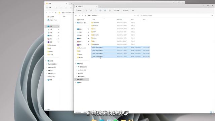The width and height of the screenshot is (215, 121).
Task: Click the up arrow in the rear Explorer window
Action: pos(56,13)
